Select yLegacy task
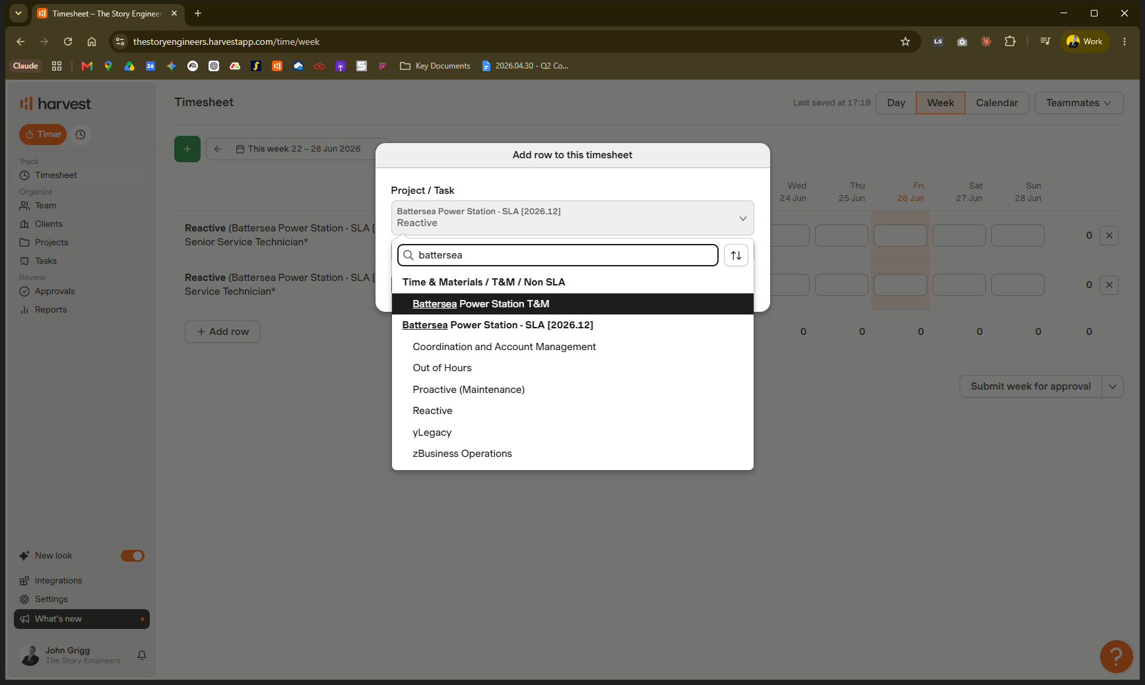1145x685 pixels. [573, 432]
